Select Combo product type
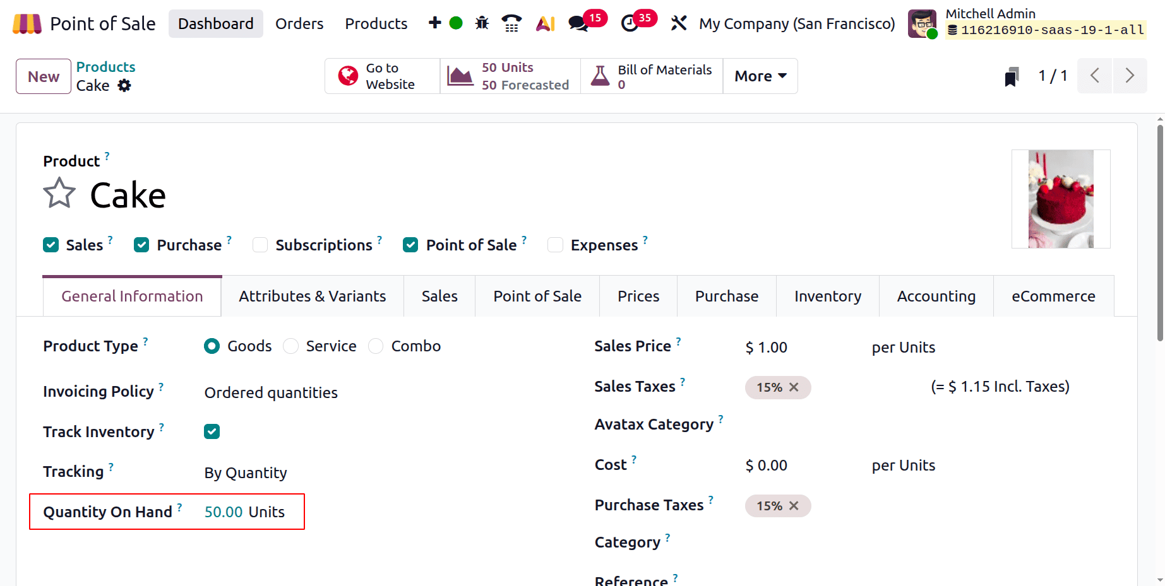This screenshot has height=586, width=1165. tap(376, 346)
